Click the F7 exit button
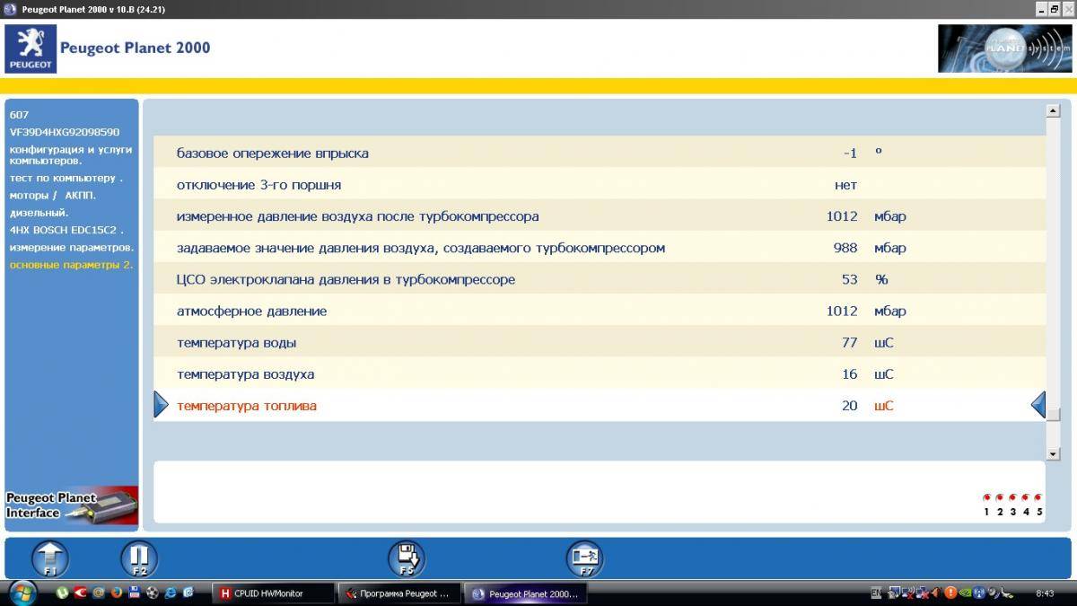This screenshot has width=1077, height=606. click(585, 558)
